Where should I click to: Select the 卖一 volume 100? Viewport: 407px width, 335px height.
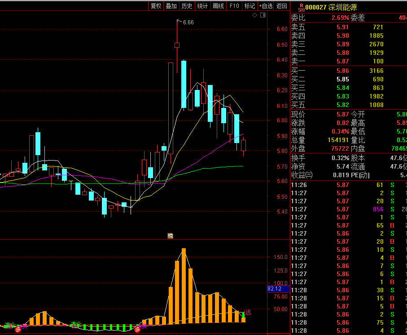coord(378,62)
